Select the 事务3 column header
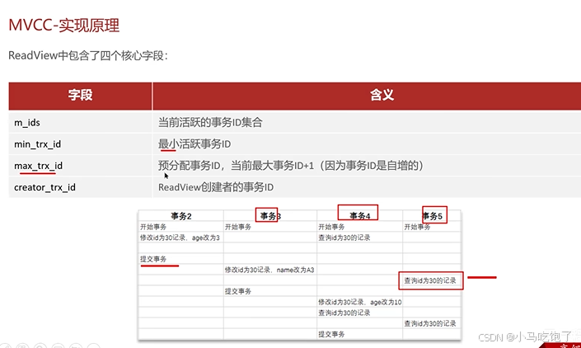This screenshot has width=581, height=348. [x=270, y=216]
